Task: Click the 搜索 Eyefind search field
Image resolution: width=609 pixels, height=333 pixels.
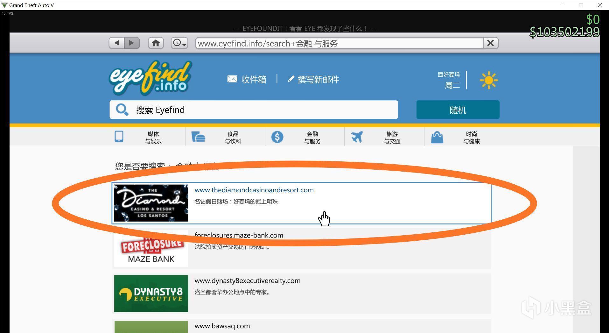Action: tap(254, 110)
